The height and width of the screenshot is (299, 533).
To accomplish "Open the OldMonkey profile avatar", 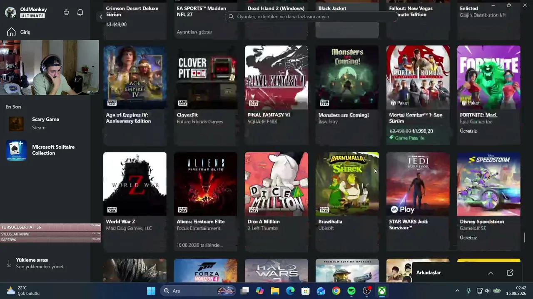I will coord(10,12).
